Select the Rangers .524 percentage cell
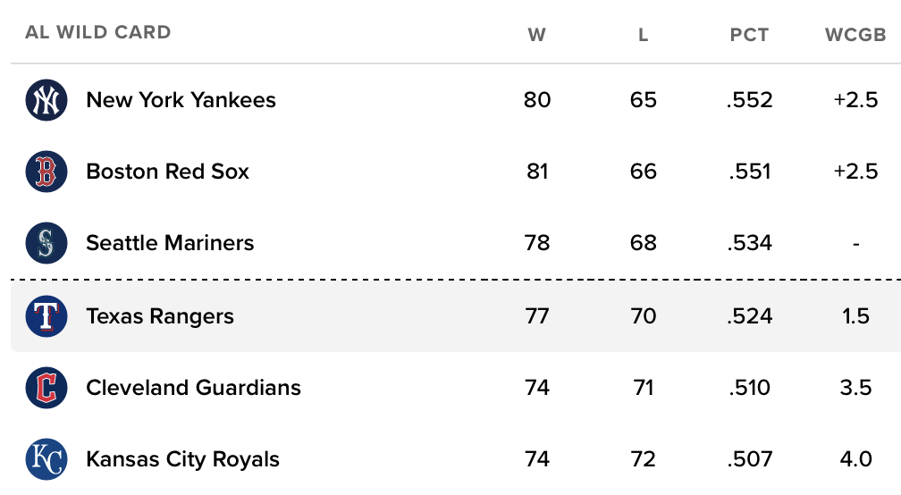The width and height of the screenshot is (901, 495). (x=749, y=316)
